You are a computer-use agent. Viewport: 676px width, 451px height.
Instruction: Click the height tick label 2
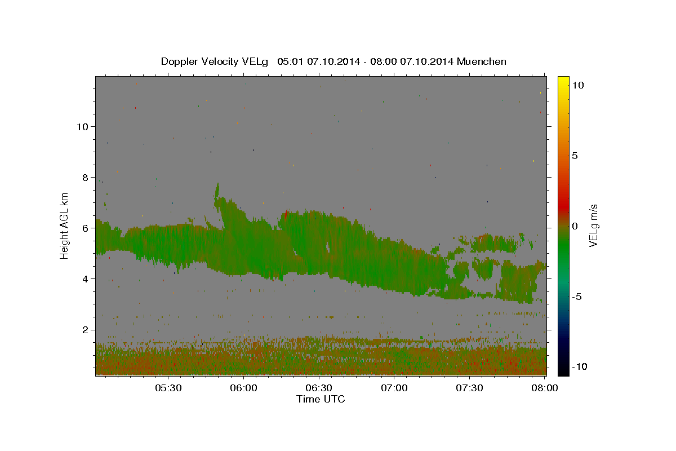(86, 329)
